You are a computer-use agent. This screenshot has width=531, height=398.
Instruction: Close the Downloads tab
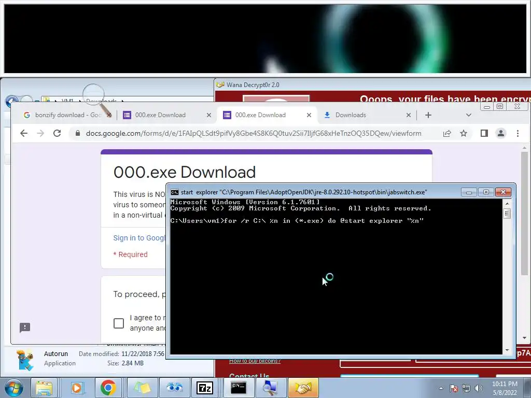[409, 115]
